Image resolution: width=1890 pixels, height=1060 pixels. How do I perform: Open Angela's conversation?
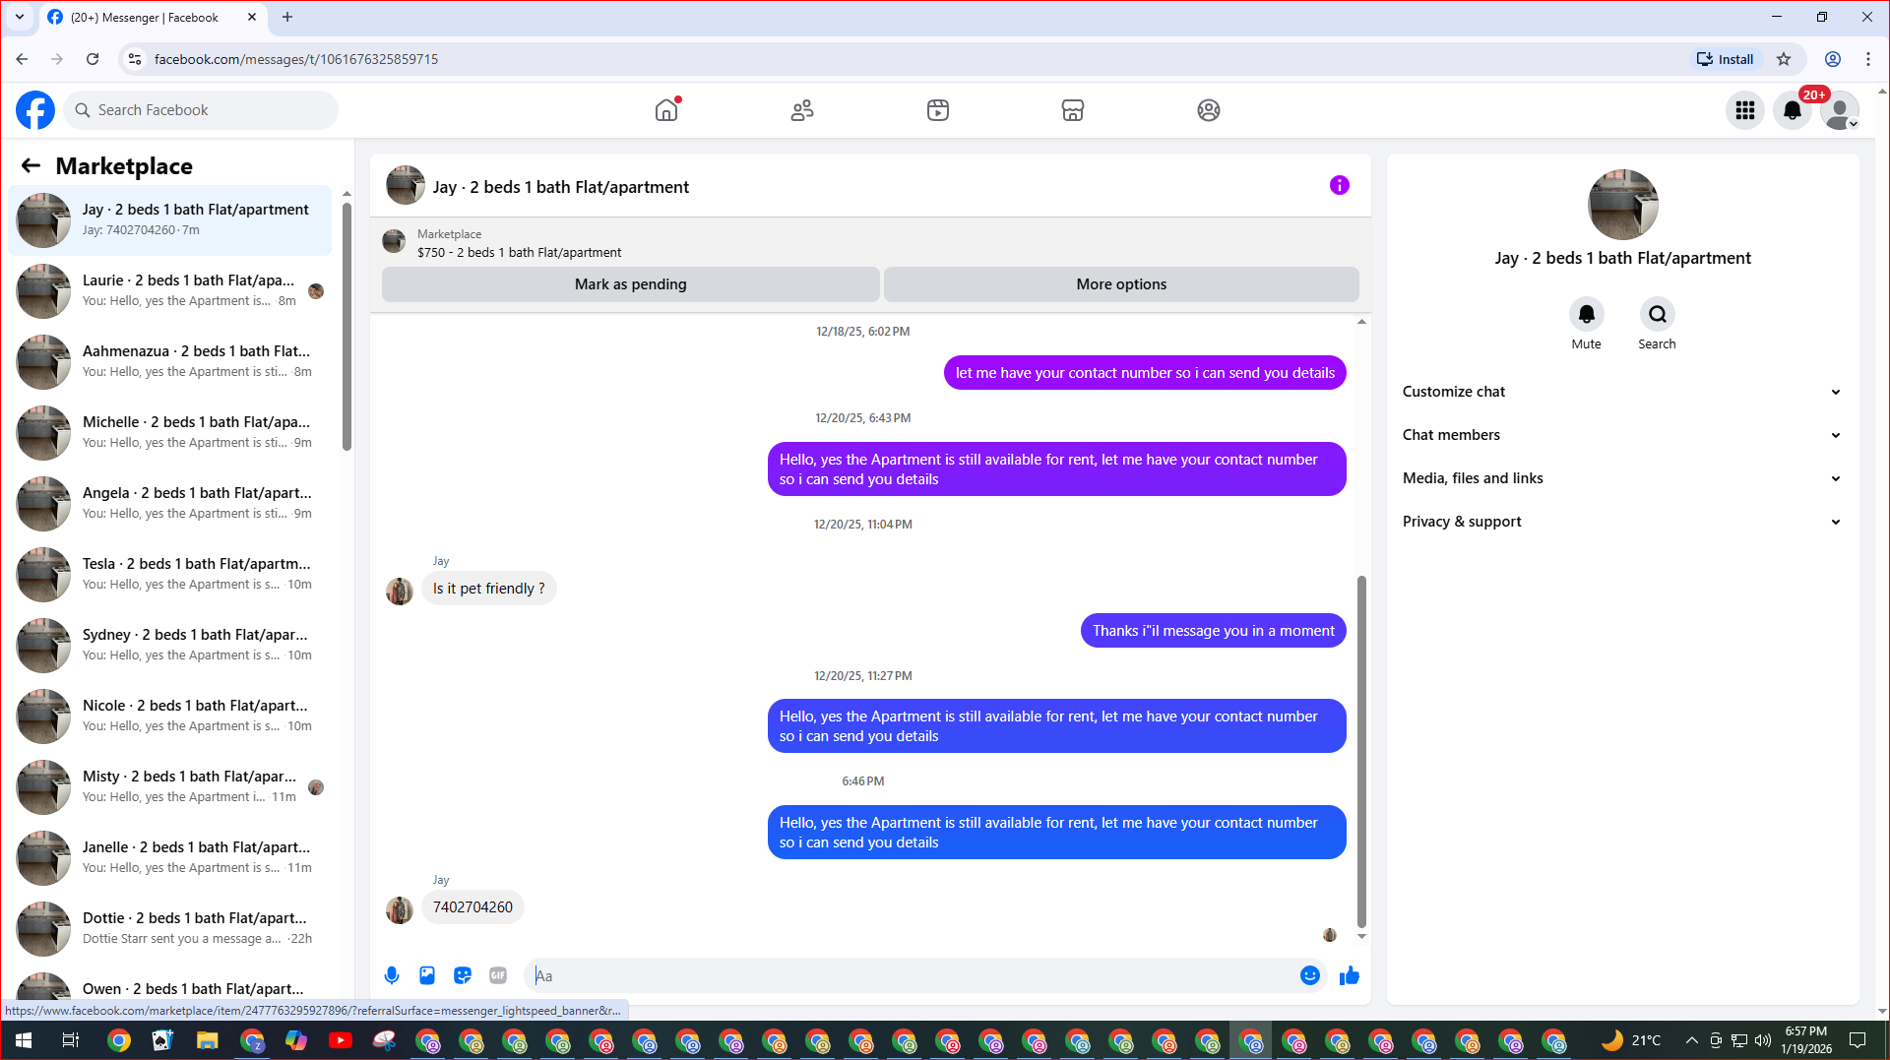[x=169, y=503]
